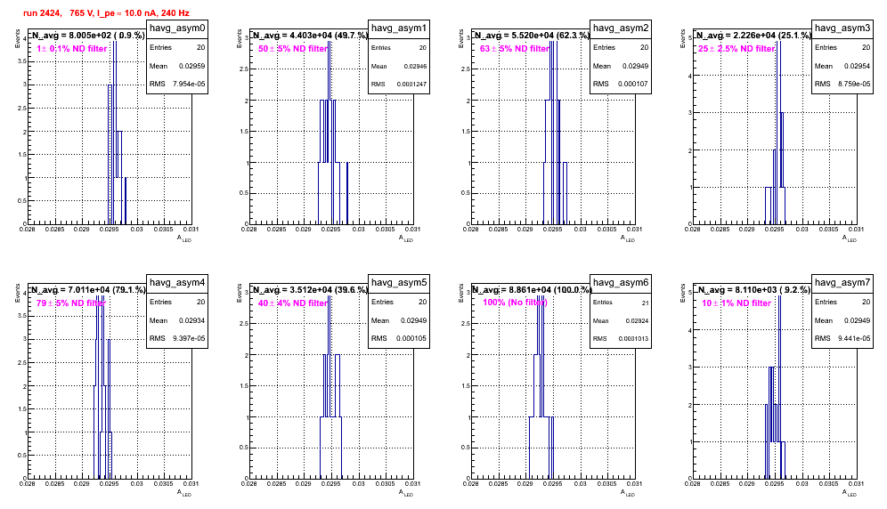Click the havg_asym3 histogram peak bars
Viewport: 887px width, 509px height.
tap(779, 133)
